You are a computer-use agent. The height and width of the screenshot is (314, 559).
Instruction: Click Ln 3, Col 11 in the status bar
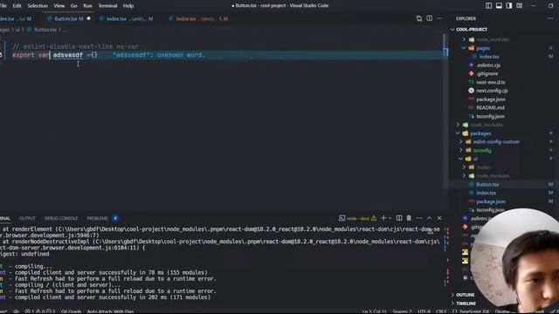pos(375,311)
